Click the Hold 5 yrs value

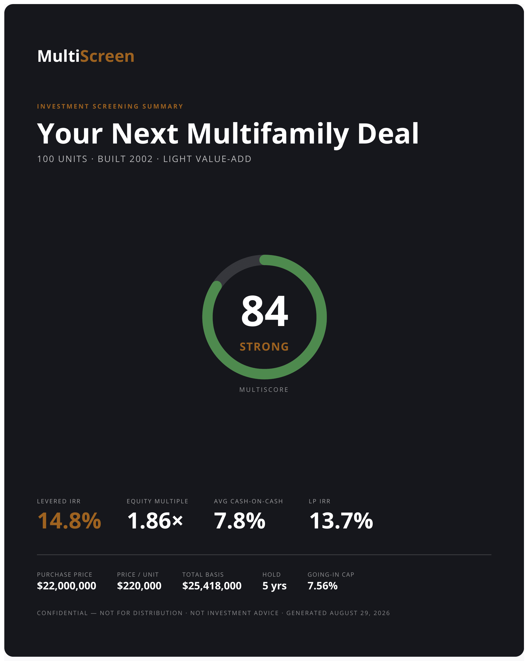(275, 586)
